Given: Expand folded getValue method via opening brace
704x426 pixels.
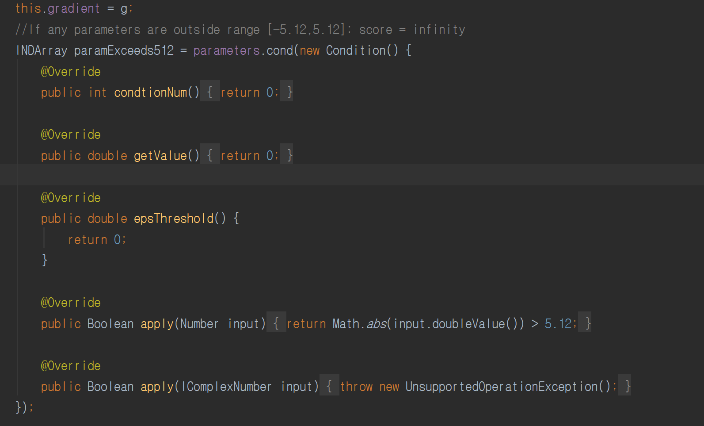Looking at the screenshot, I should point(210,155).
